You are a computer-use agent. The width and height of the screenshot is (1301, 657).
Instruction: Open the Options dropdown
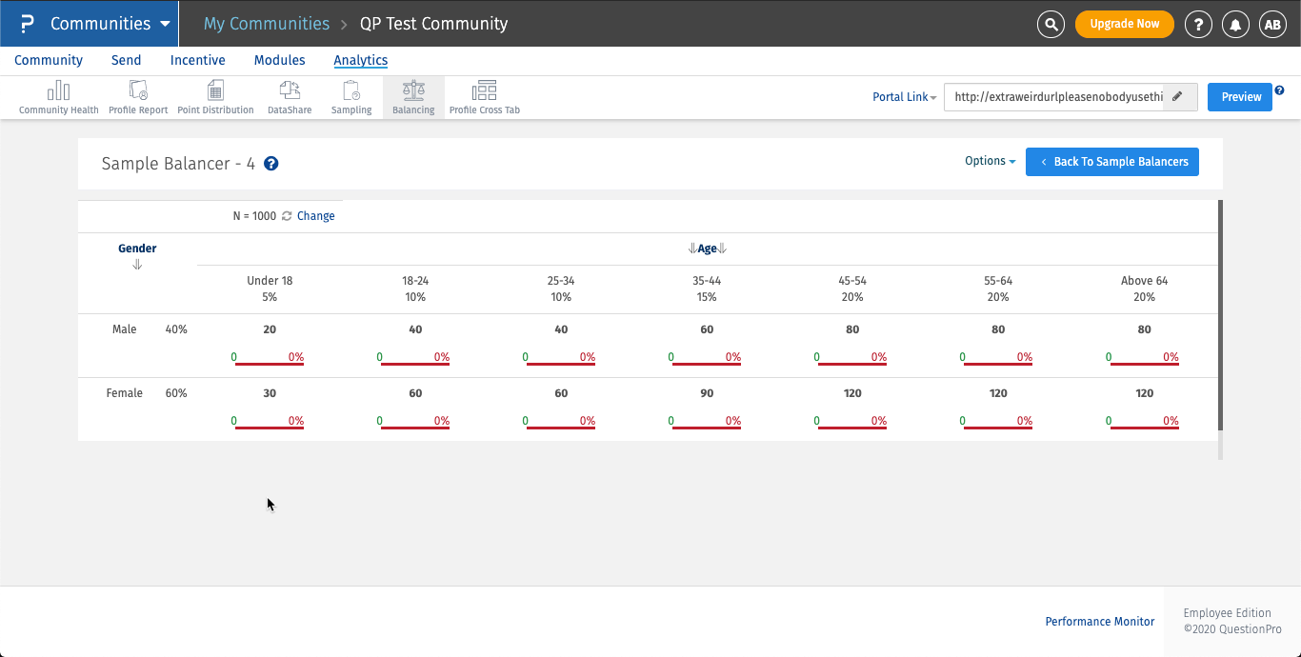coord(990,161)
